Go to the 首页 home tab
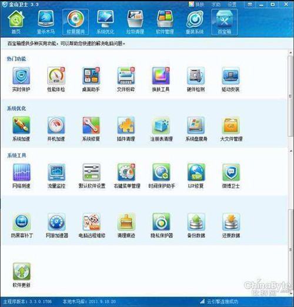 [16, 22]
